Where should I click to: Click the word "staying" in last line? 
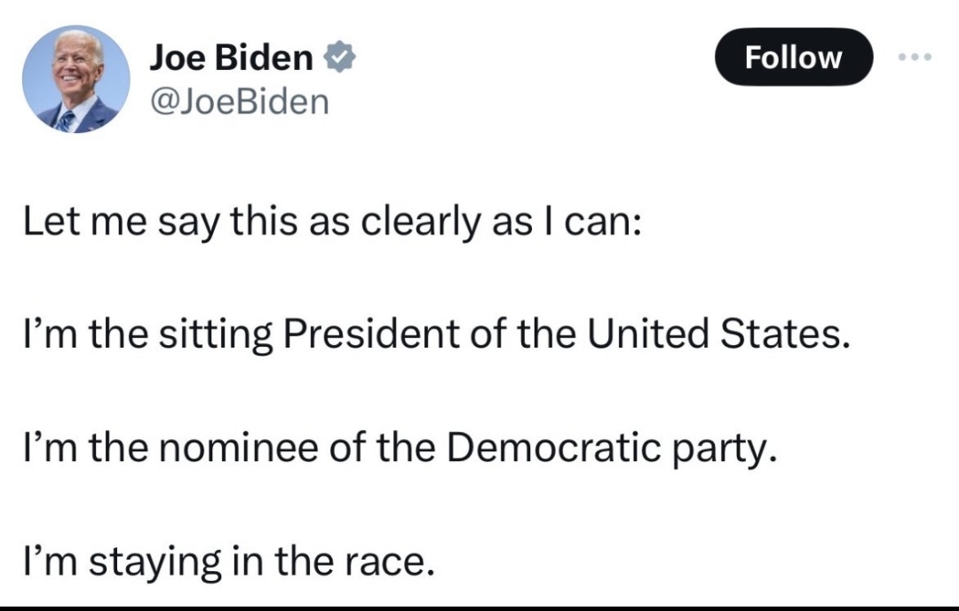(155, 562)
